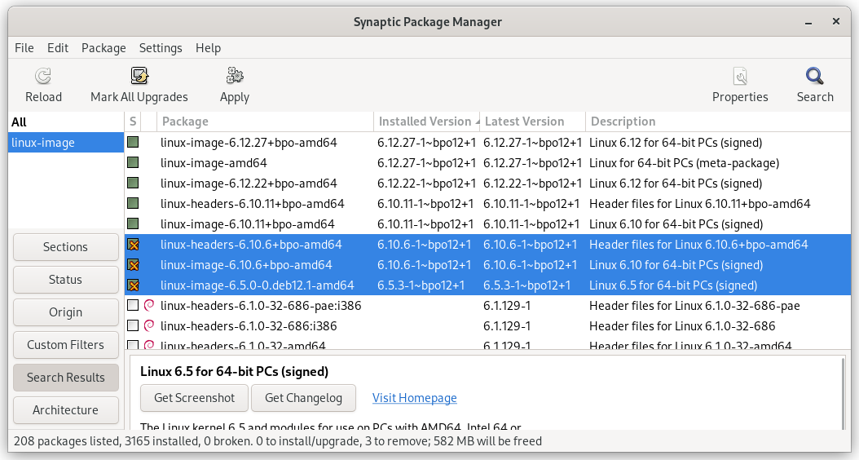Click installed status box of linux-image-amd64
859x460 pixels.
[133, 163]
